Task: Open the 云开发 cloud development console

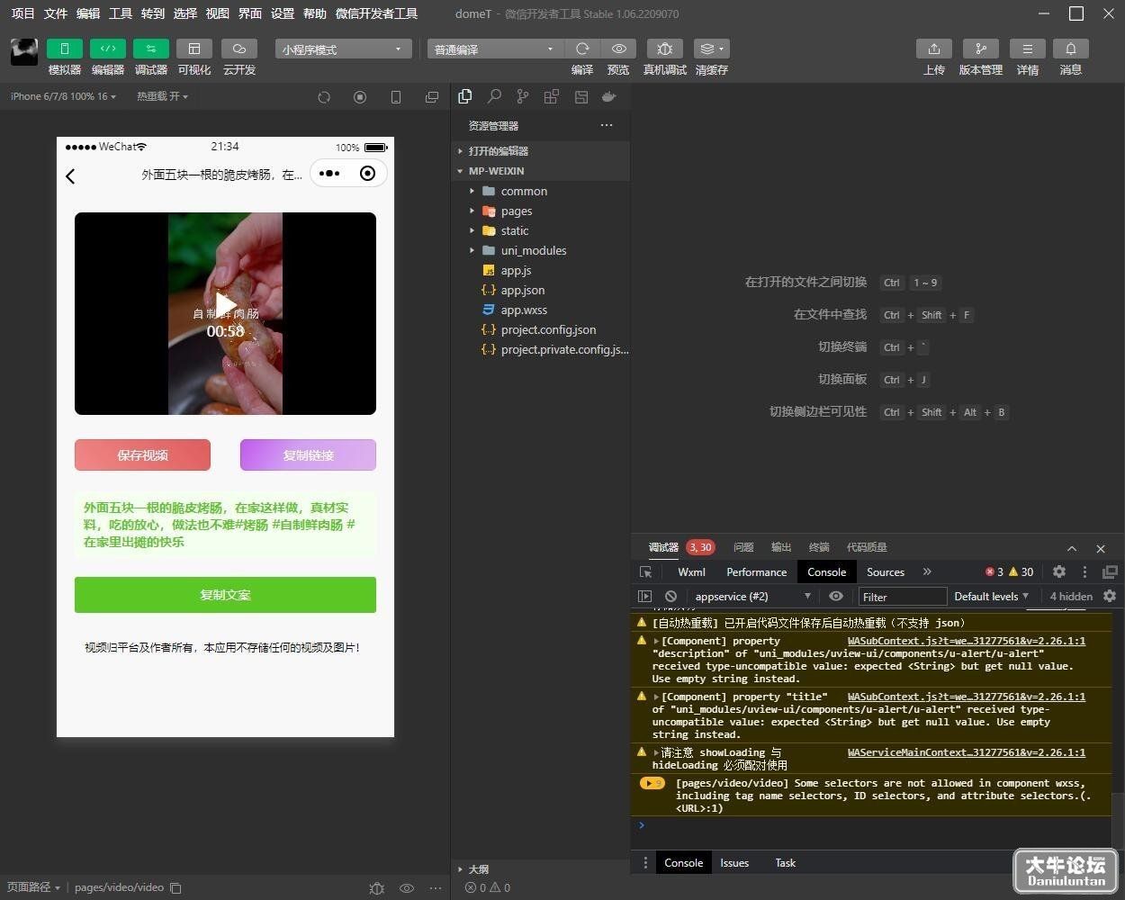Action: click(x=239, y=49)
